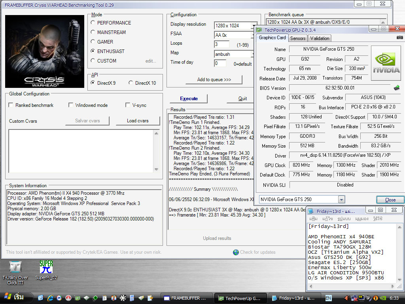Select GAMER mode

pyautogui.click(x=102, y=42)
